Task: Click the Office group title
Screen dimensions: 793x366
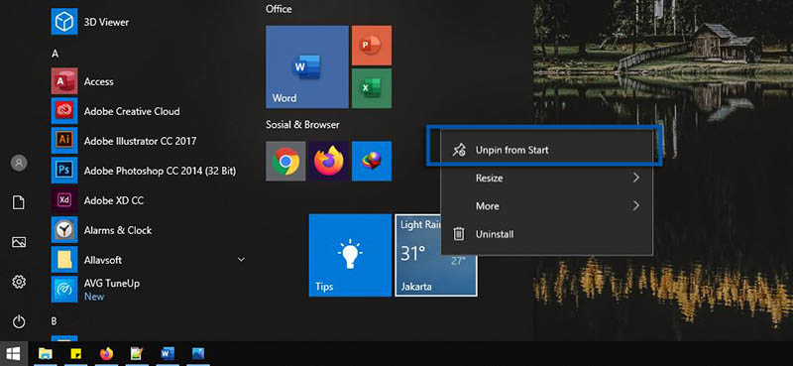Action: point(279,9)
